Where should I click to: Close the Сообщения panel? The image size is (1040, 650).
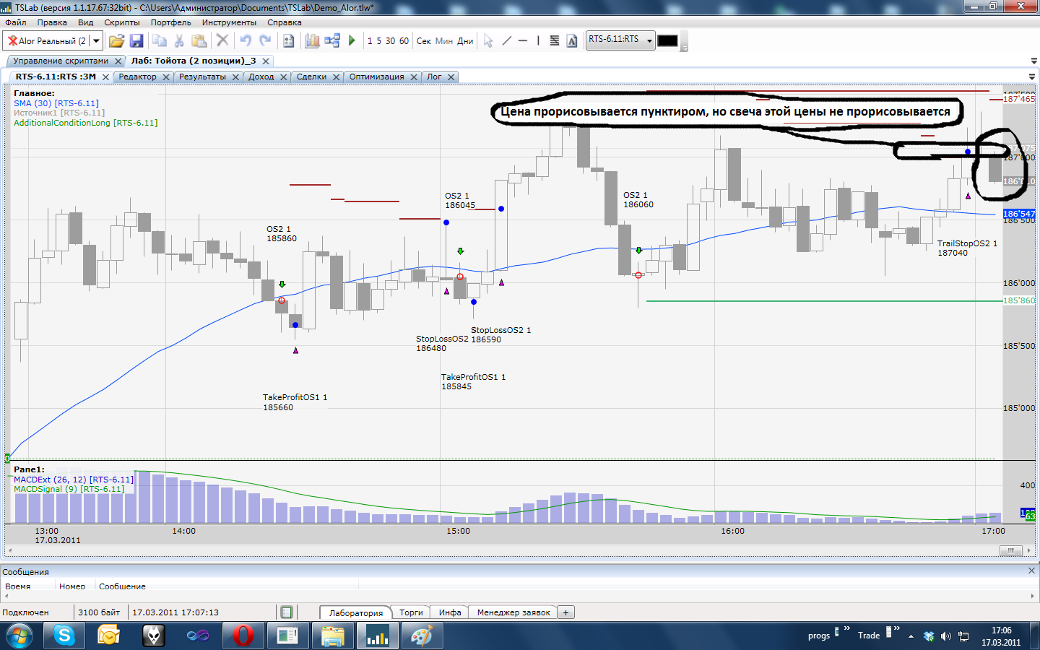click(x=1031, y=571)
